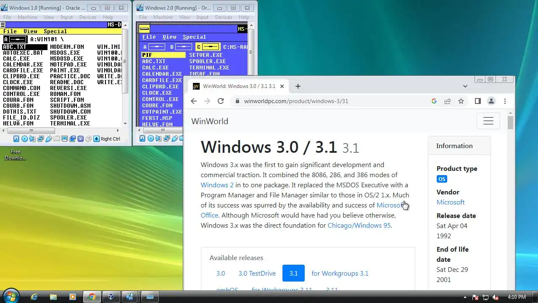
Task: Open Devices menu of Windows 1.0 VirtualBox window
Action: pyautogui.click(x=88, y=17)
